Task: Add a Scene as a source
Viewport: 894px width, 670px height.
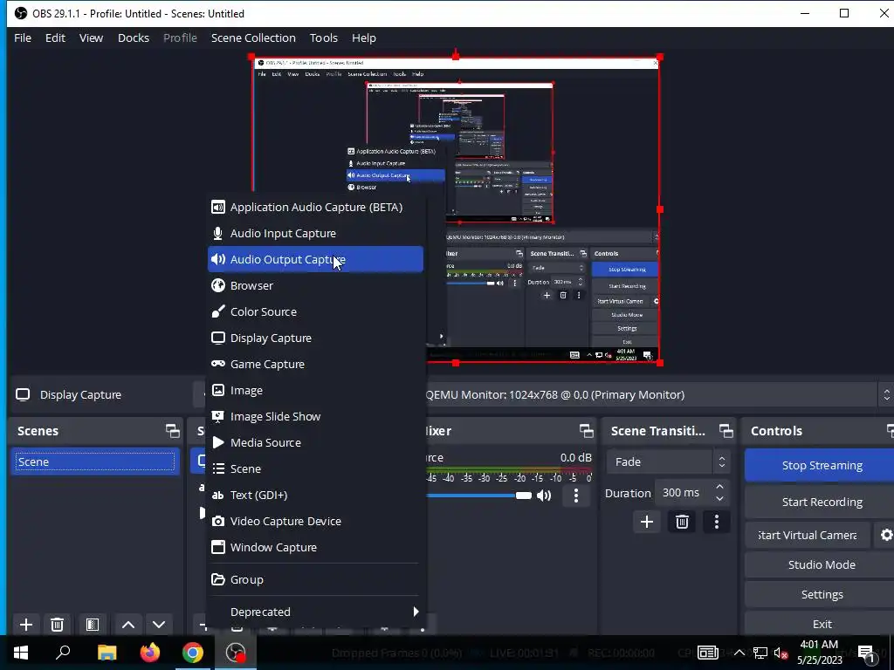Action: [x=315, y=468]
